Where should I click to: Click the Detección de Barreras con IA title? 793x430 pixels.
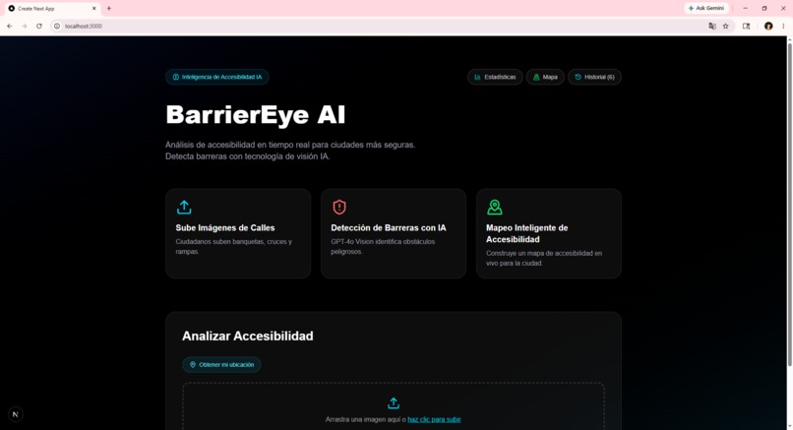click(x=389, y=227)
